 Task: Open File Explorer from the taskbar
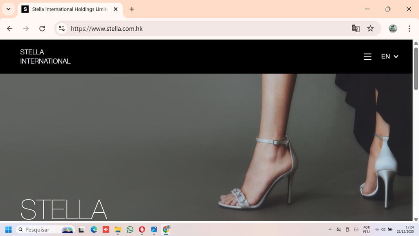pos(118,229)
